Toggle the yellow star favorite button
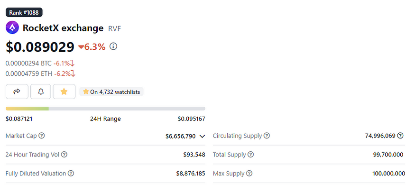Image resolution: width=415 pixels, height=193 pixels. coord(64,92)
